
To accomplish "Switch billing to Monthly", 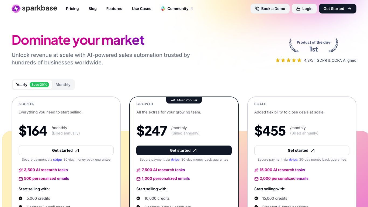I will tap(63, 85).
